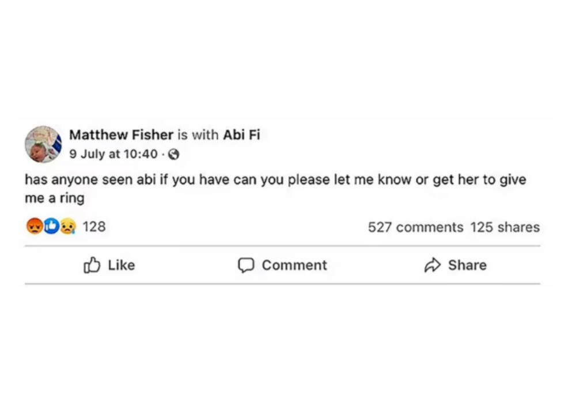Image resolution: width=576 pixels, height=403 pixels.
Task: View the 125 shares list
Action: coord(505,227)
